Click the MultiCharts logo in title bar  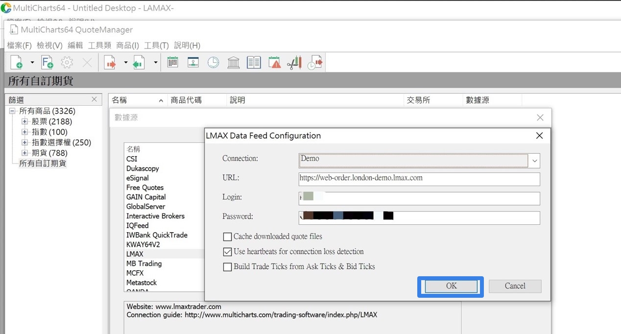point(6,8)
